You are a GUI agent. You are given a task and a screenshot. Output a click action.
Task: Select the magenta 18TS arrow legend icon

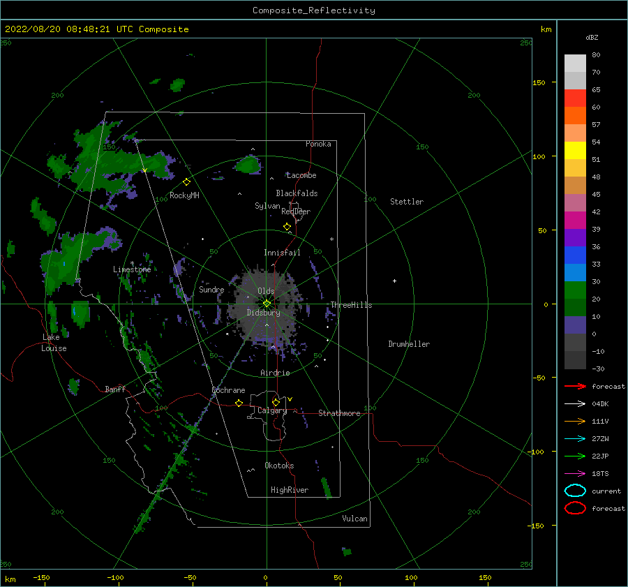click(x=575, y=474)
